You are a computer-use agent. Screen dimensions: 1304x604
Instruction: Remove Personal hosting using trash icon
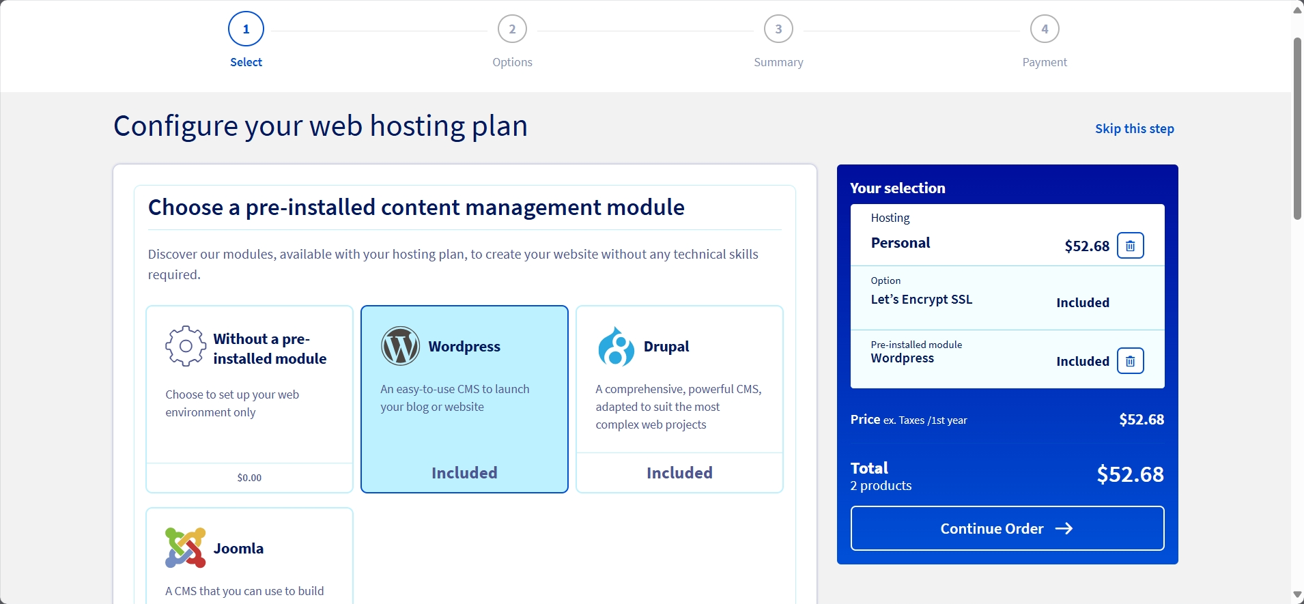(x=1130, y=246)
